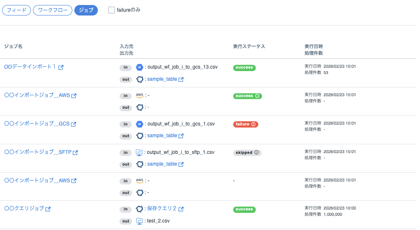Open sample_table link in SFTP job row
Viewport: 420px width, 230px height.
162,164
